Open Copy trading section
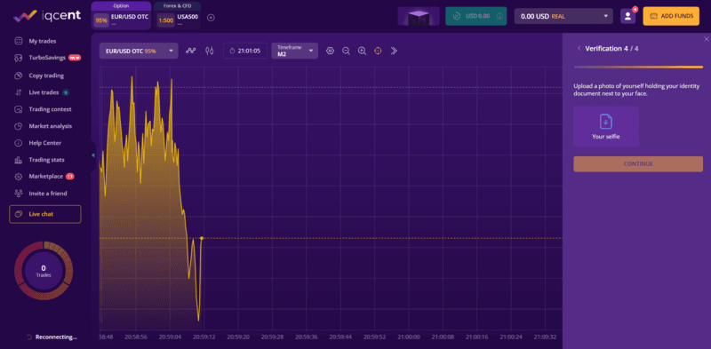Viewport: 711px width, 349px height. (46, 75)
